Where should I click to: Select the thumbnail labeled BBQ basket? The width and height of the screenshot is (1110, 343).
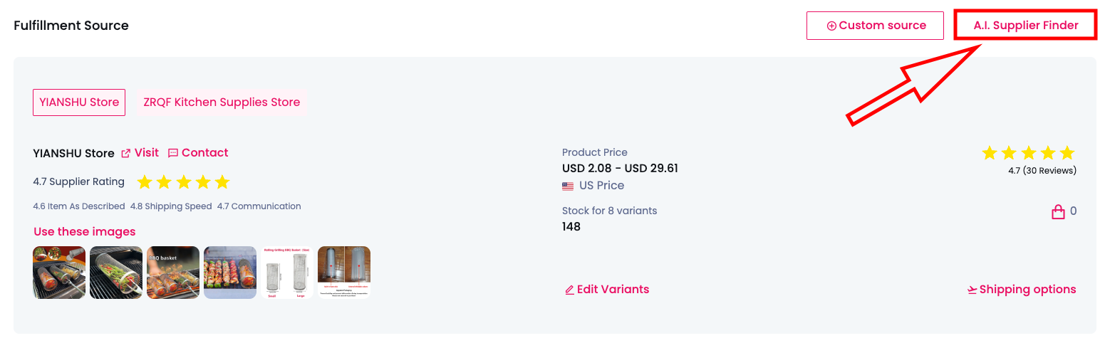click(173, 273)
